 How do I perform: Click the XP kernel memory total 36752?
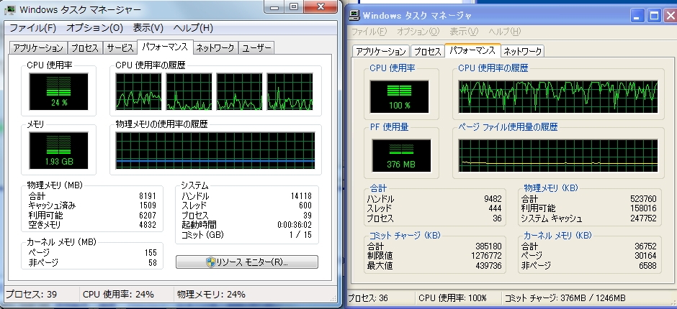(645, 246)
